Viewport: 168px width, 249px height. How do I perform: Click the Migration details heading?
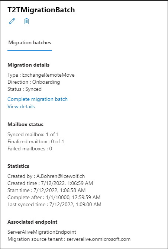pos(28,65)
